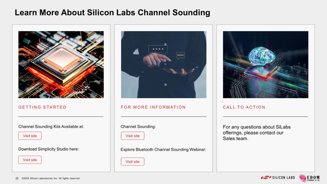Select the holographic brain chip image
Viewport: 327px width, 184px height.
(266, 65)
